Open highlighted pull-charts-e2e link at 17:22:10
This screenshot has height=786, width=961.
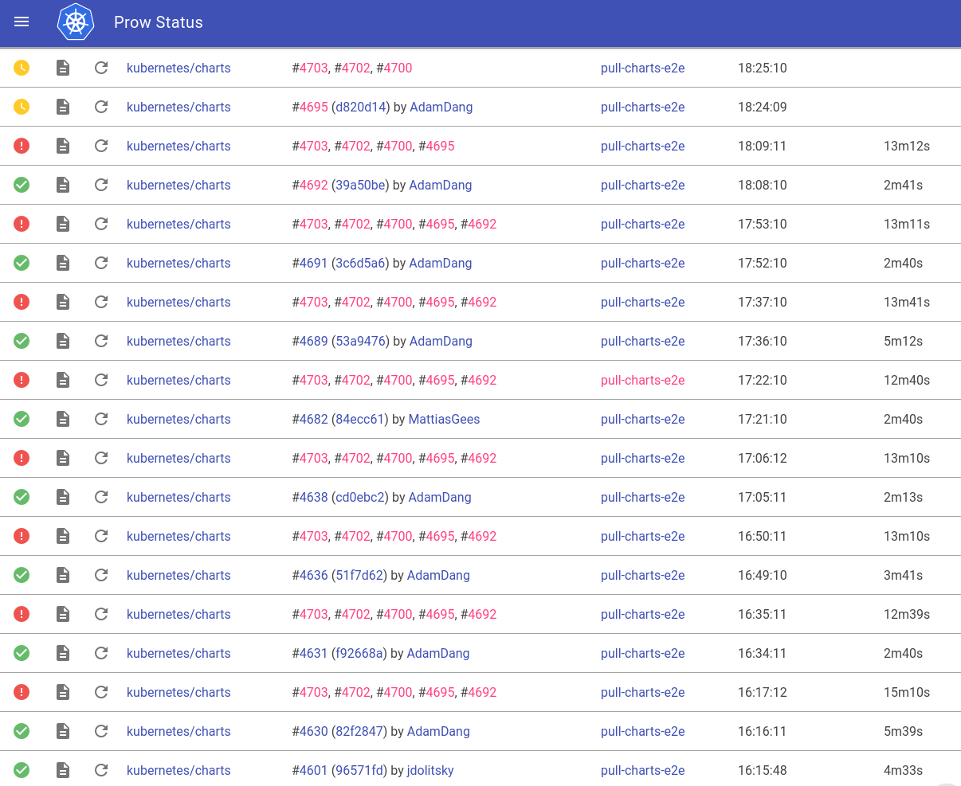point(643,380)
